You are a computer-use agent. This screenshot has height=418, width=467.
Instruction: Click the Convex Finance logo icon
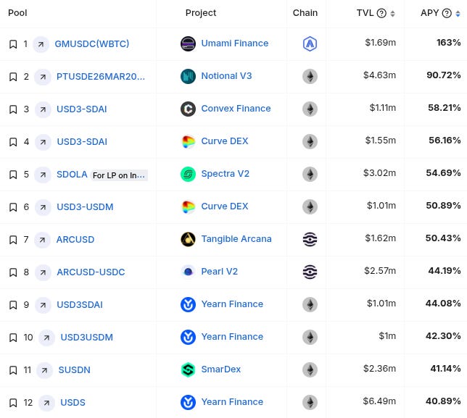pyautogui.click(x=189, y=109)
